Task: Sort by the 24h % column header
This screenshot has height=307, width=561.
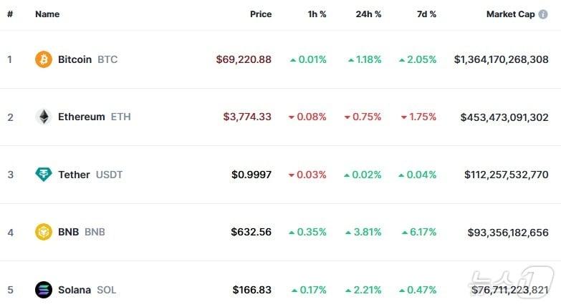Action: pos(368,14)
